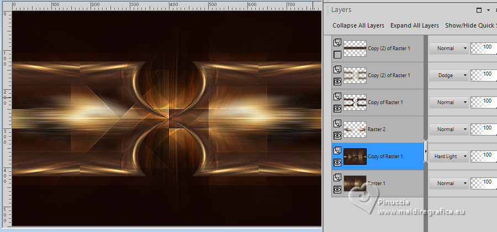Screen dimensions: 497x232
Task: Click Collapse All Layers
Action: 358,25
